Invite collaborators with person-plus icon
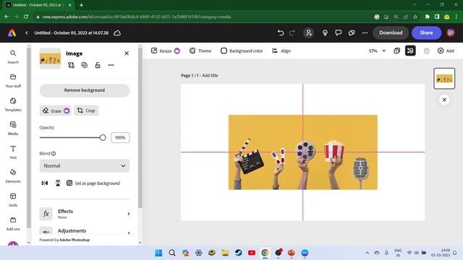This screenshot has height=260, width=463. pos(309,32)
